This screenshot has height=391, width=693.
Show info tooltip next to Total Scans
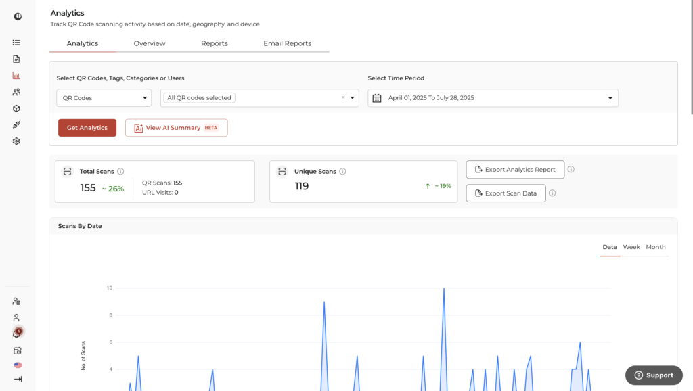(120, 171)
